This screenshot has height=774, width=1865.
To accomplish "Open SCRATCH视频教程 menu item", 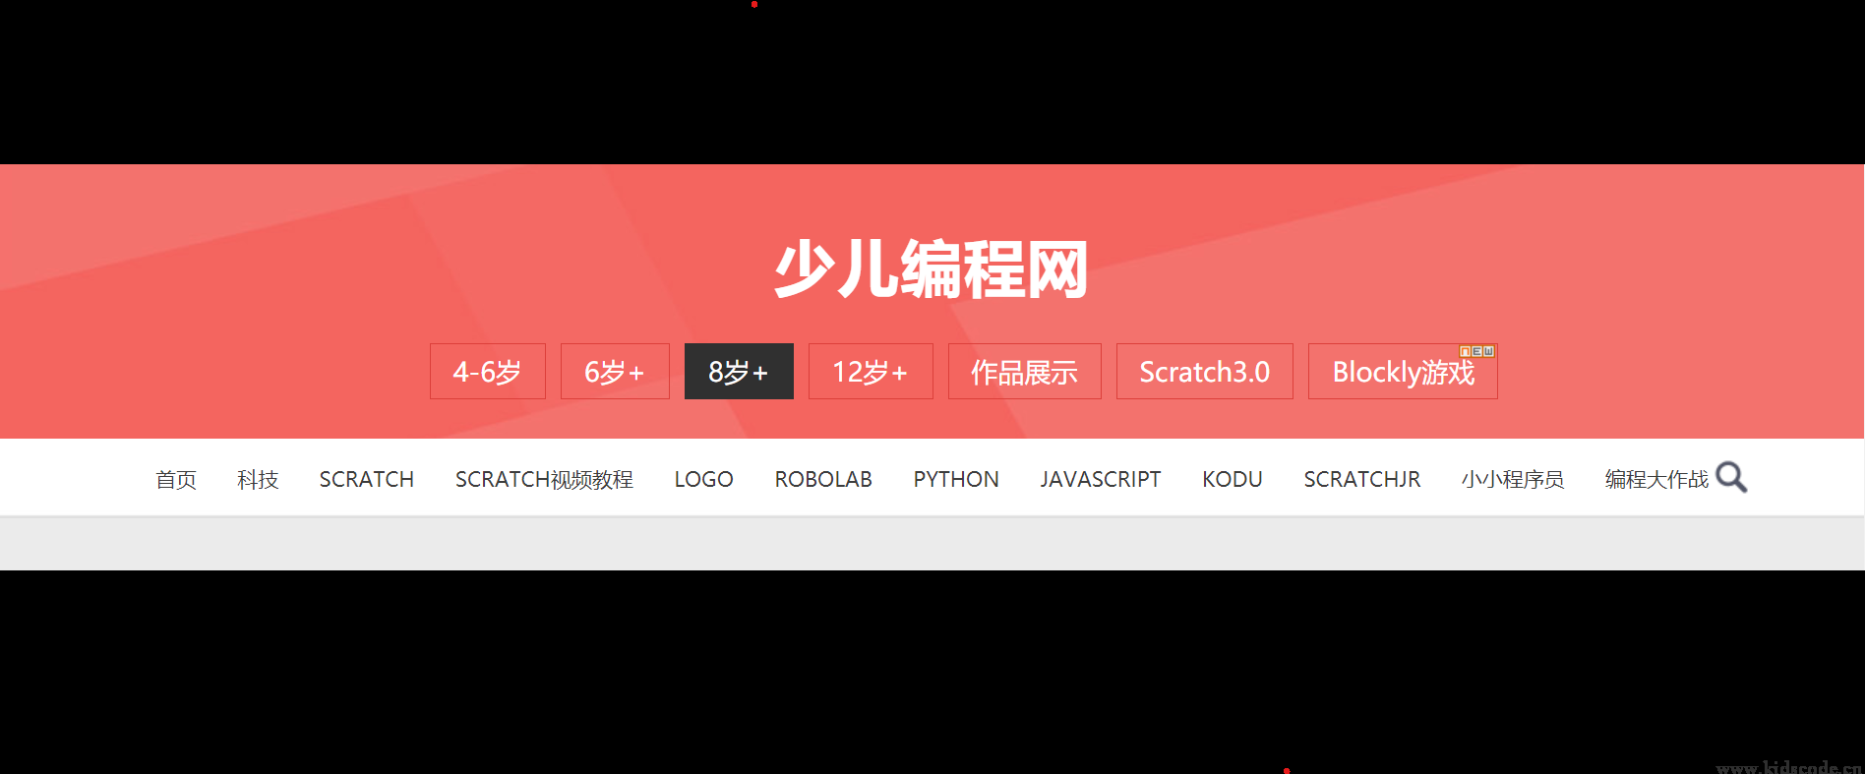I will 544,479.
